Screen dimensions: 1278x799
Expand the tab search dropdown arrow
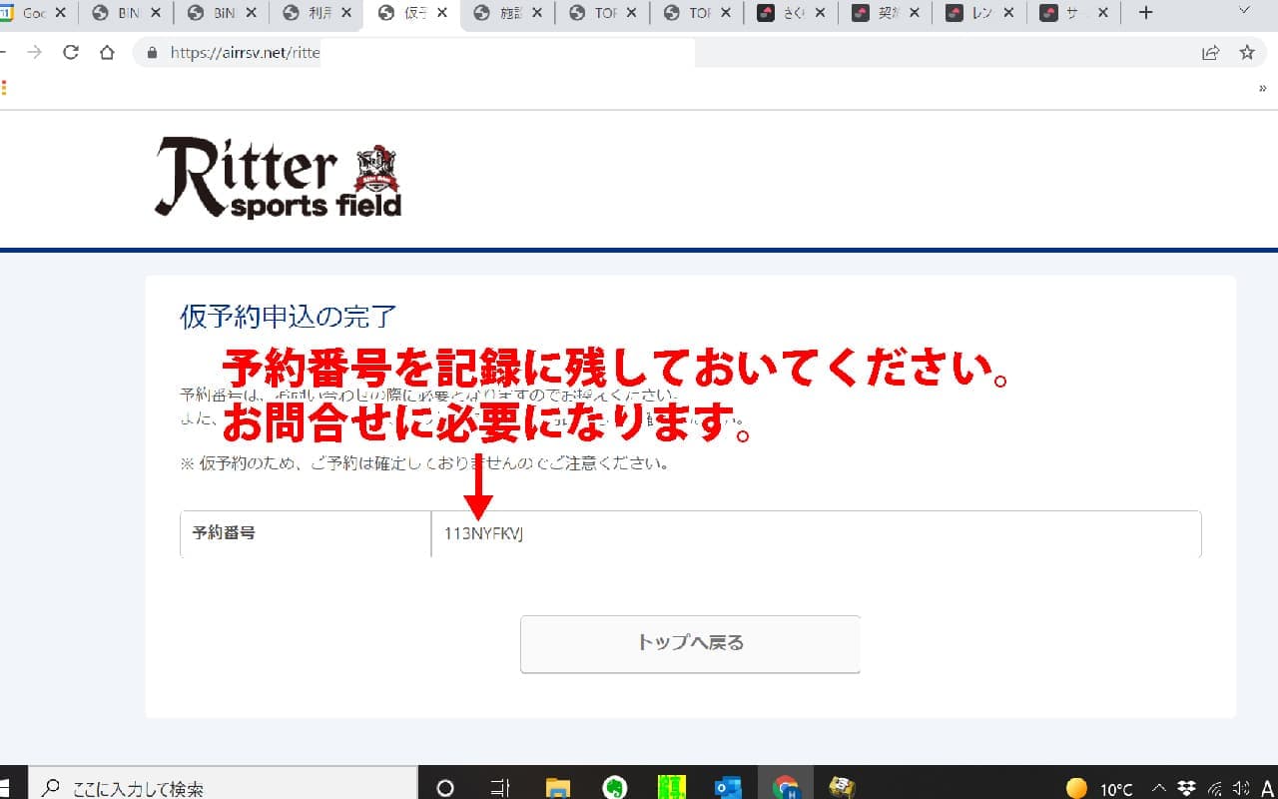click(x=1244, y=12)
